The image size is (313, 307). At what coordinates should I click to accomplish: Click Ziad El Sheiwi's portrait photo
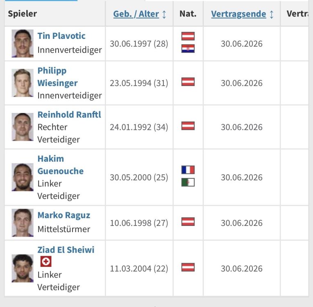click(23, 268)
